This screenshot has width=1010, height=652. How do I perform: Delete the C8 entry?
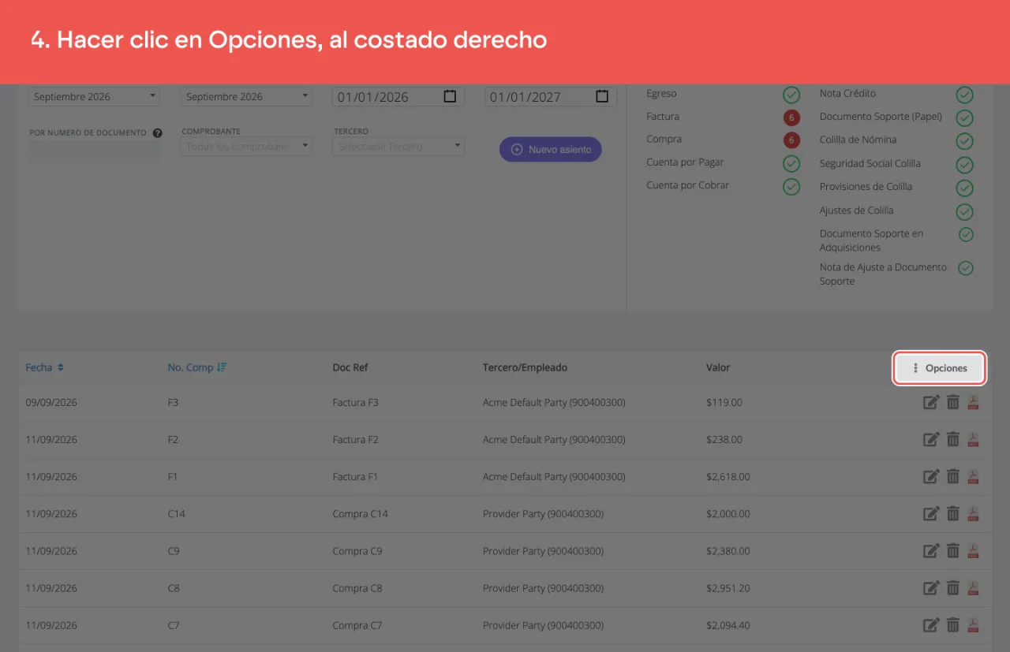pyautogui.click(x=953, y=588)
